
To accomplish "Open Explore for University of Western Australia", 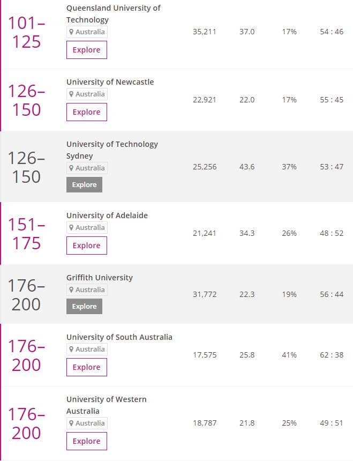I will pos(87,441).
